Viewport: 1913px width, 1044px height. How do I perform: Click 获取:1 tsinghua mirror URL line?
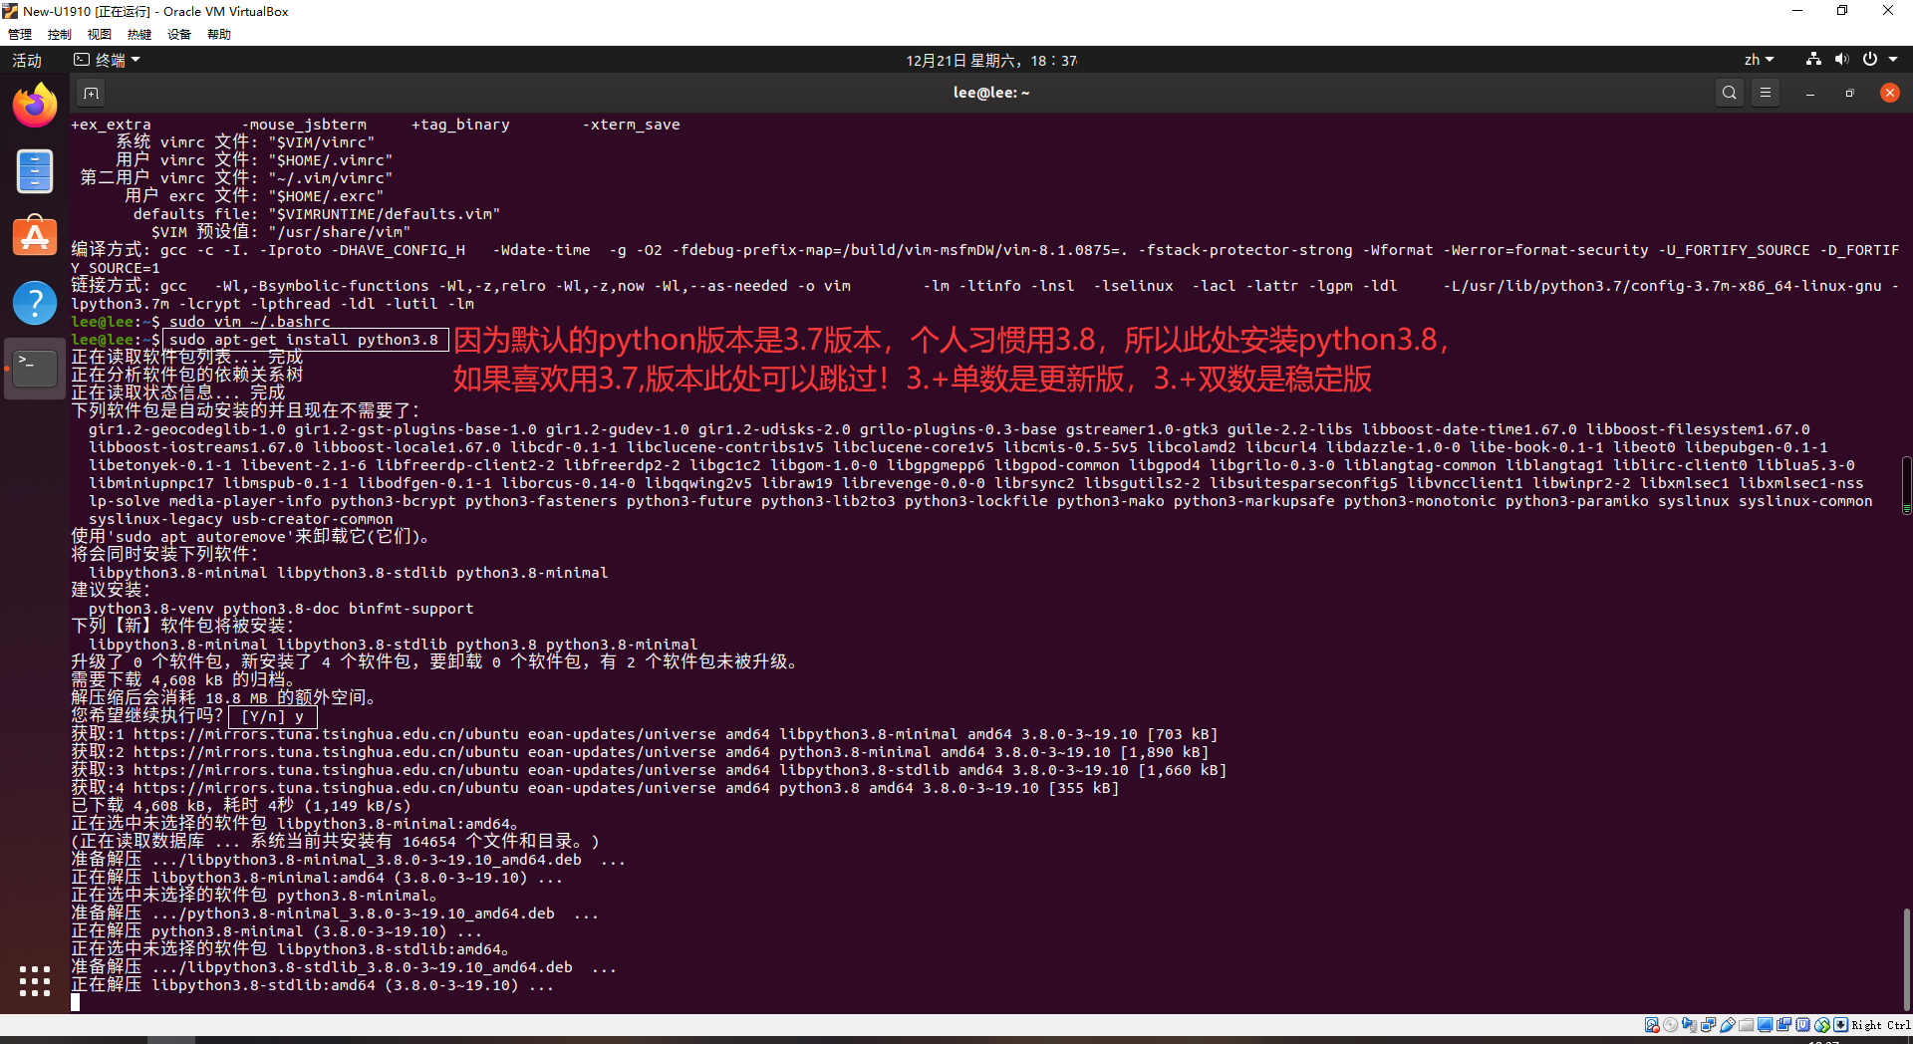(x=645, y=734)
